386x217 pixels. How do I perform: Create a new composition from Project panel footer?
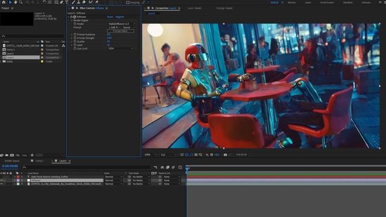tap(12, 156)
